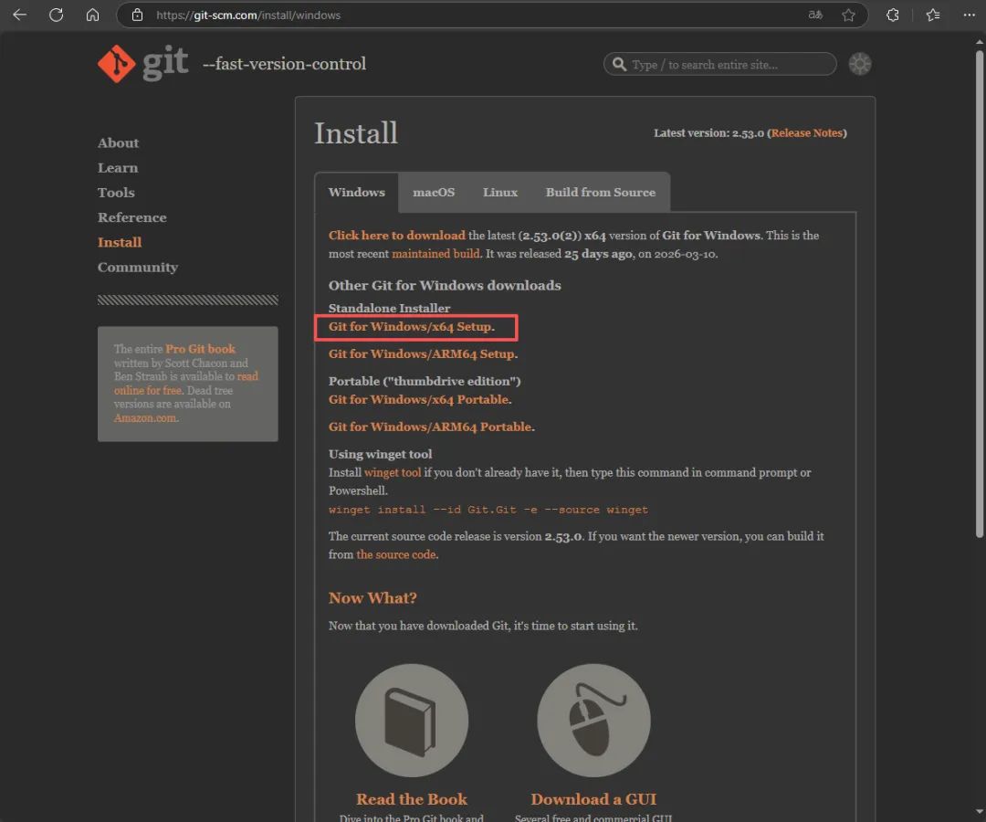Open the Amazon.com link
Image resolution: width=986 pixels, height=822 pixels.
tap(145, 418)
